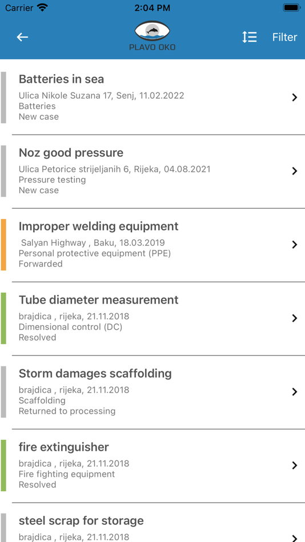Click green status bar of Tube diameter case
The height and width of the screenshot is (542, 305).
(3, 318)
